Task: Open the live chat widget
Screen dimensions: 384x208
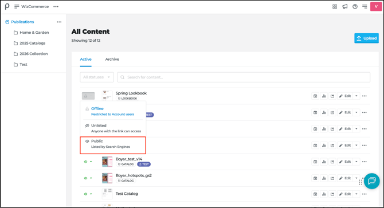Action: (x=372, y=181)
